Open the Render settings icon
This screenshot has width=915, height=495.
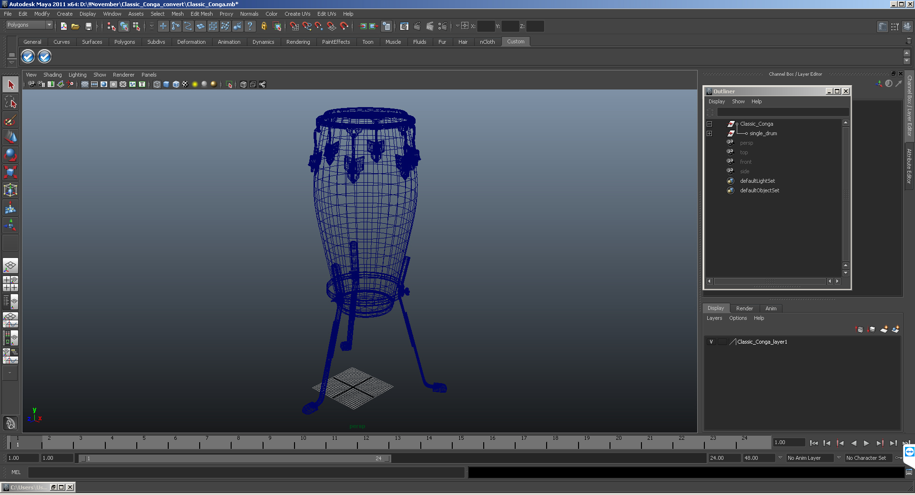[442, 26]
